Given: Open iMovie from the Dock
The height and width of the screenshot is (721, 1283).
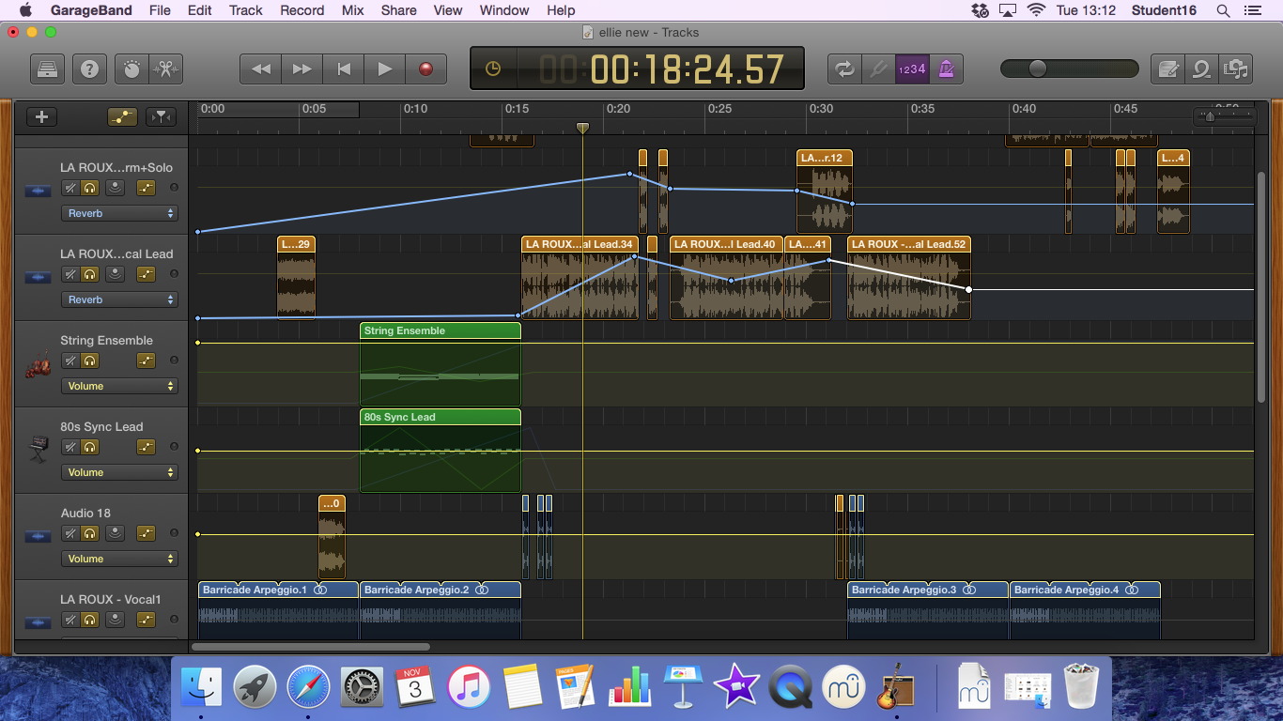Looking at the screenshot, I should click(736, 689).
